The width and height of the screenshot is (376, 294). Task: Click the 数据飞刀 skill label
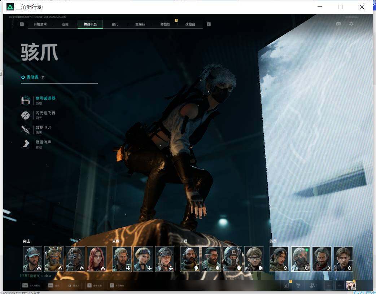click(43, 128)
